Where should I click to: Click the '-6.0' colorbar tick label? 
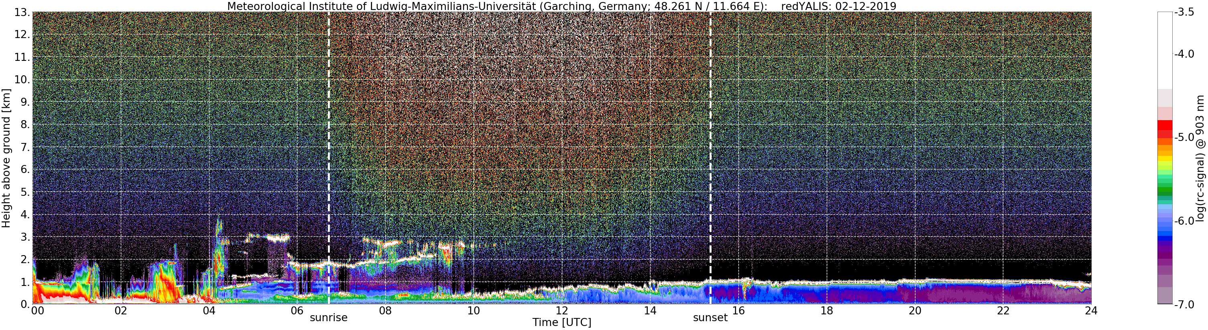[1184, 221]
